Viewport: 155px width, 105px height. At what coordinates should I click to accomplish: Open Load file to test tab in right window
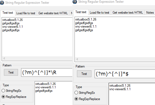click(100, 13)
